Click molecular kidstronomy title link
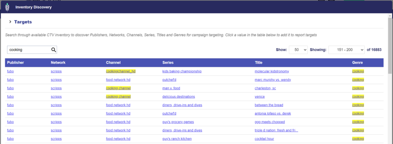Screen dimensions: 393x144 (x=272, y=71)
